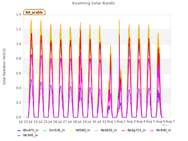Click the Aug 6 x-axis date label
The image size is (188, 141).
pyautogui.click(x=160, y=122)
